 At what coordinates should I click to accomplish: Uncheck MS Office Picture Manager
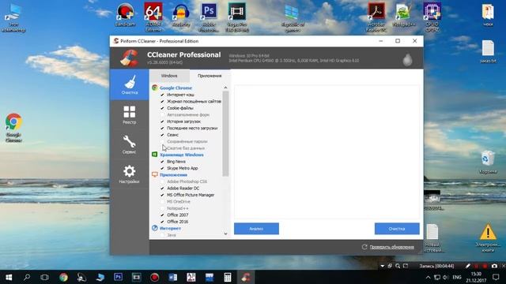point(162,195)
